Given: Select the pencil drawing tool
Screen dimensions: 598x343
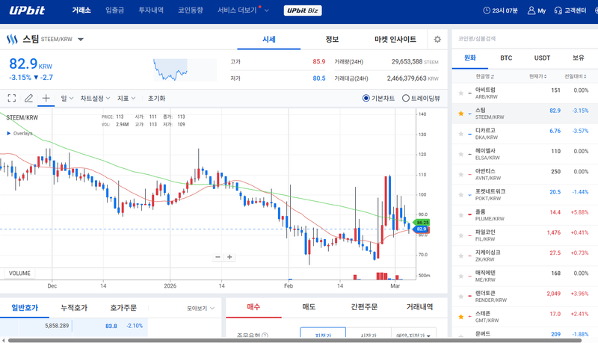Looking at the screenshot, I should point(28,98).
